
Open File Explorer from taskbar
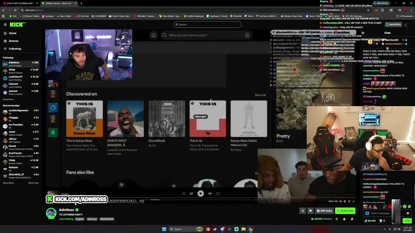point(243,229)
